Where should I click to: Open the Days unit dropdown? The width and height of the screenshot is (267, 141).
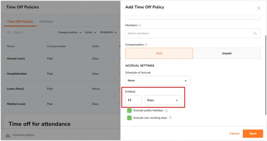click(163, 100)
